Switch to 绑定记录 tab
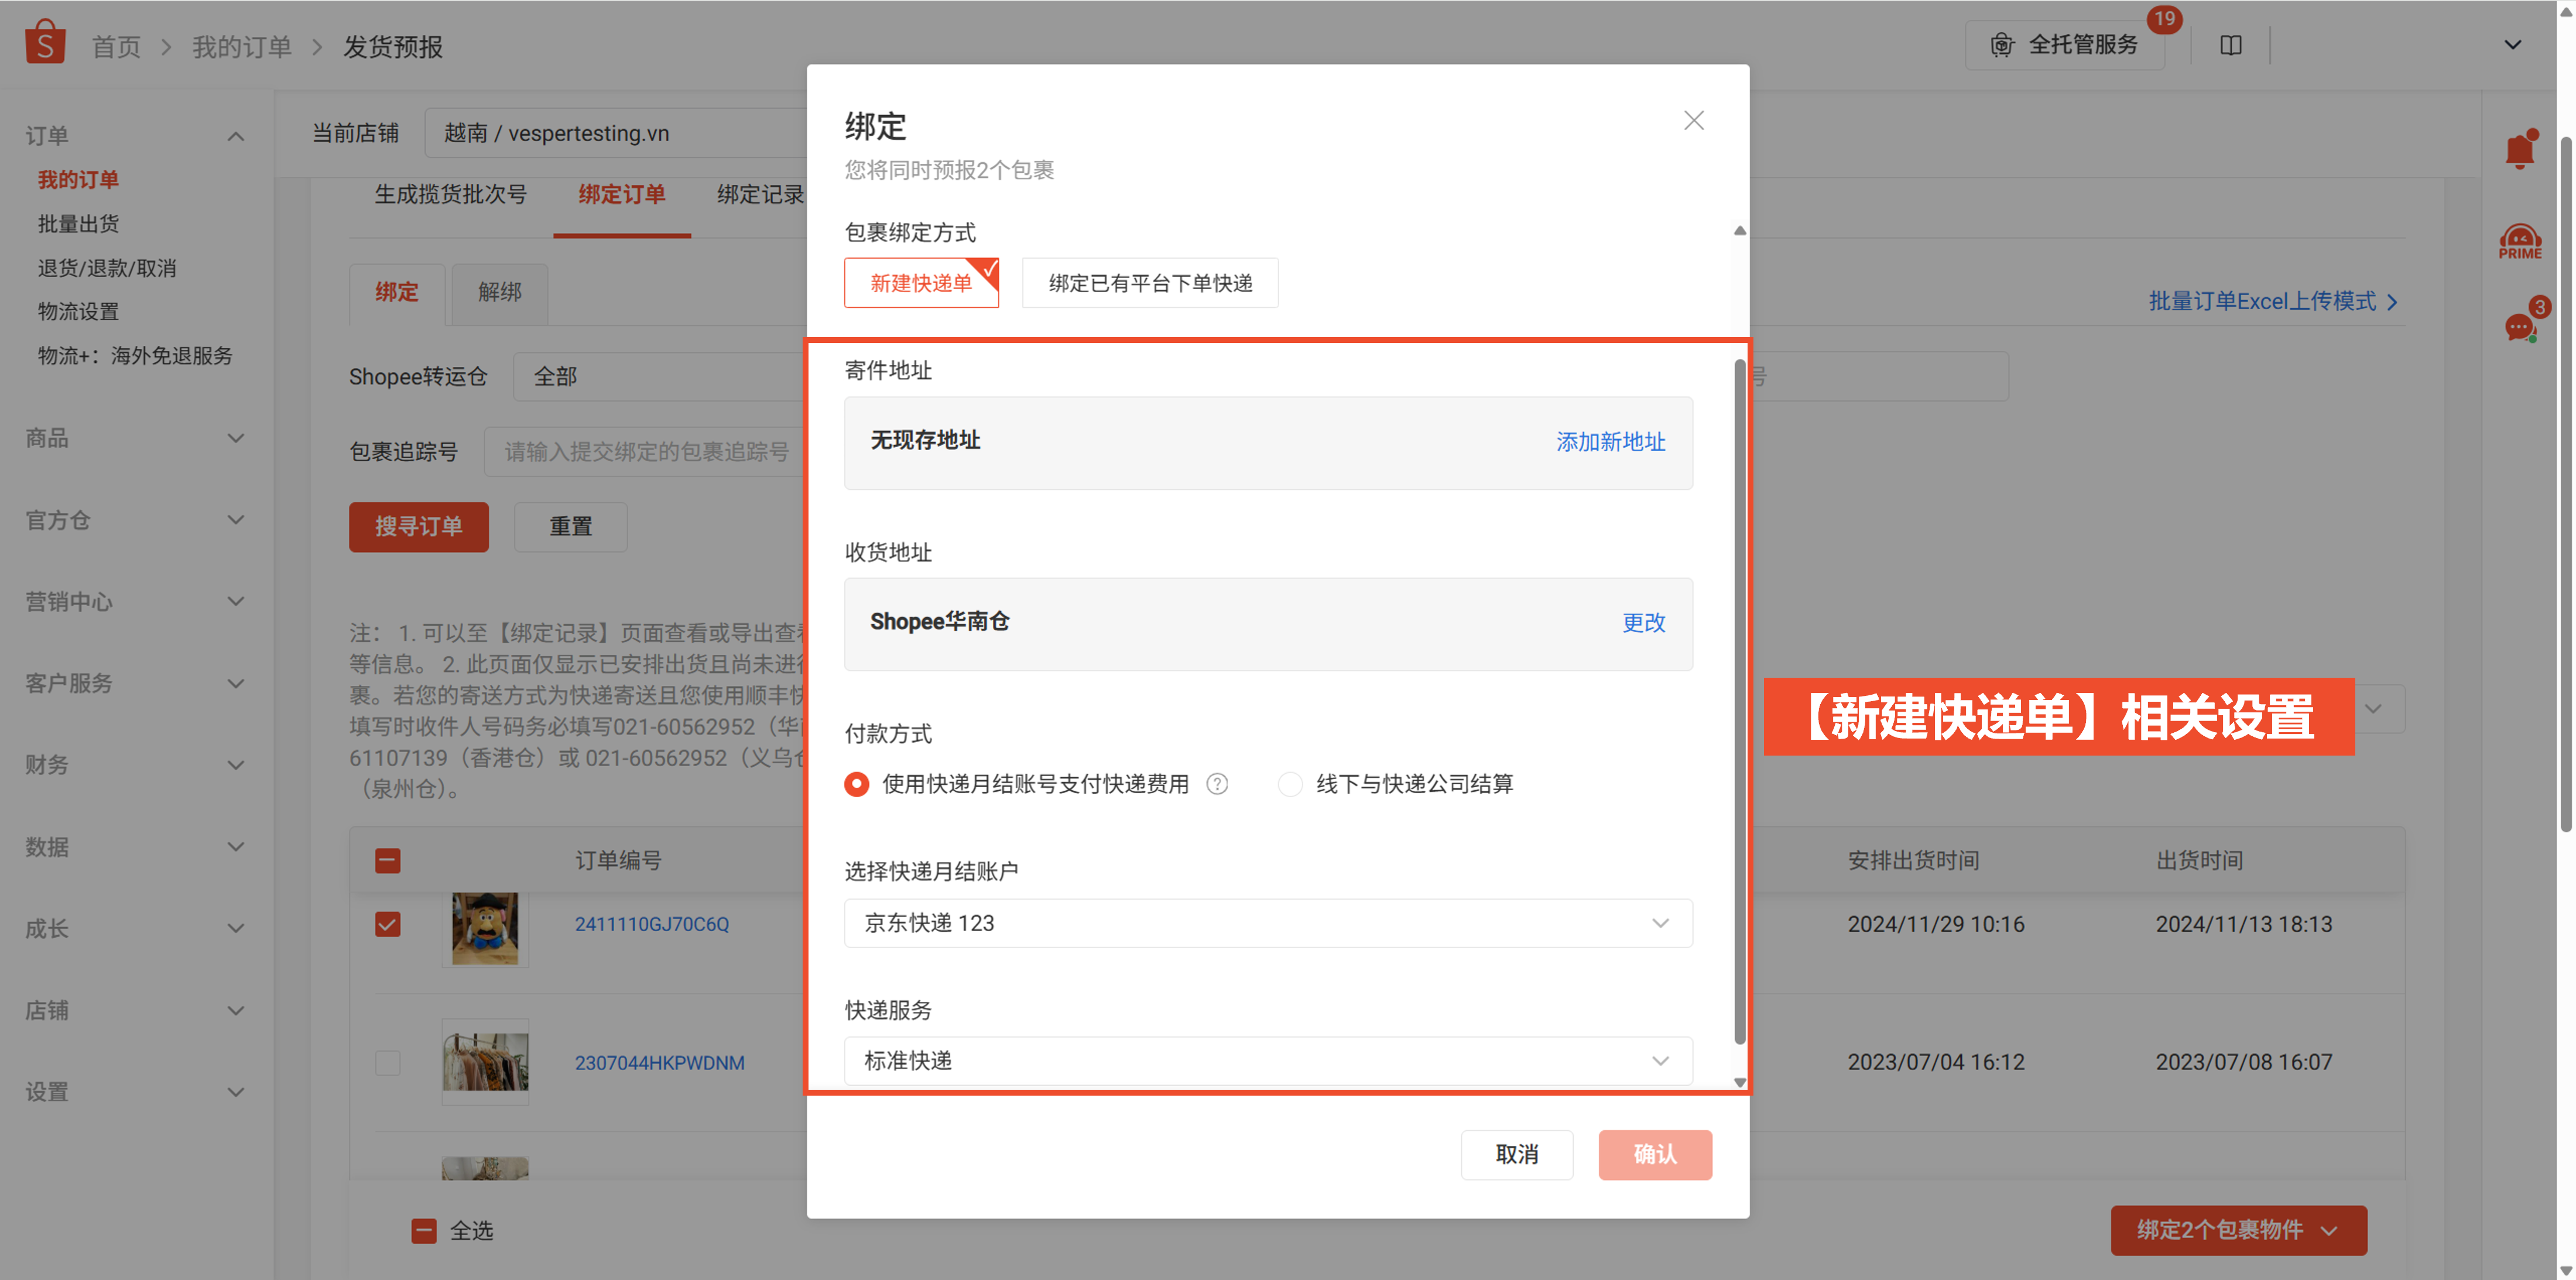Viewport: 2576px width, 1280px height. [761, 194]
